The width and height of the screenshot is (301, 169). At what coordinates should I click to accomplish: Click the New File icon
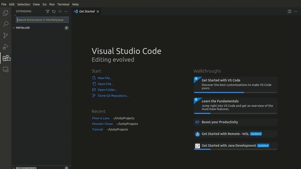(94, 78)
